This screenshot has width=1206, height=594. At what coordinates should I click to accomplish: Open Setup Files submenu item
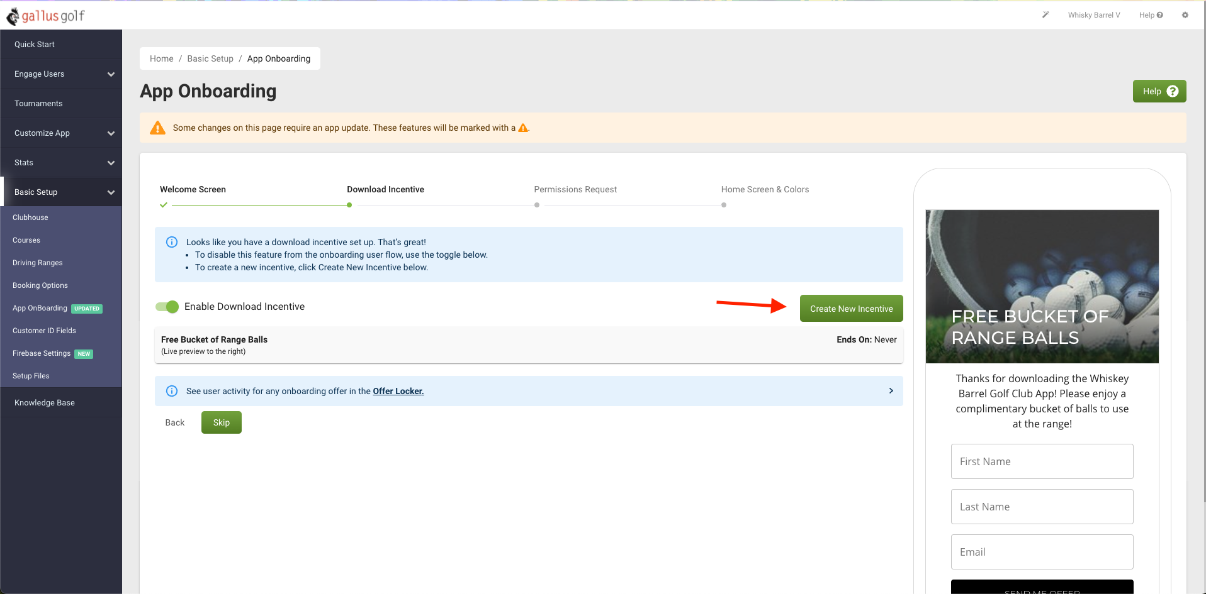61,376
